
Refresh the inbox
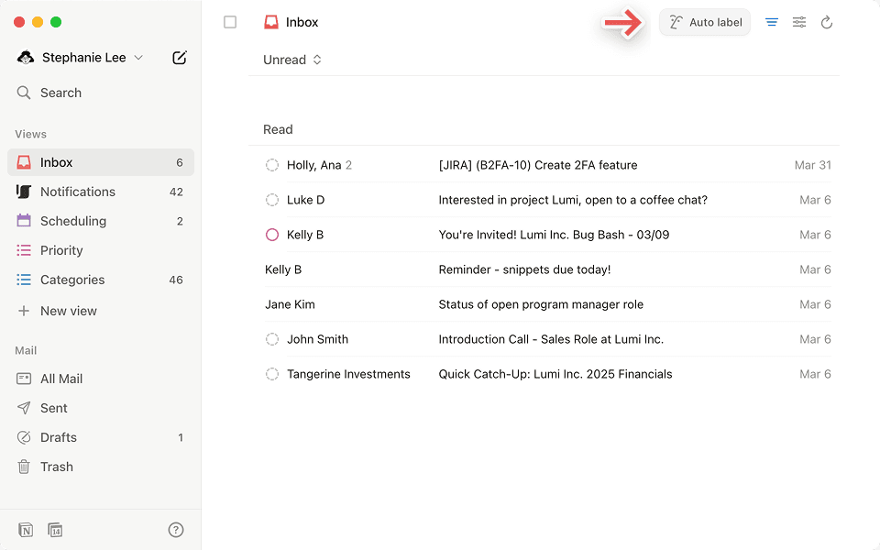pos(828,22)
